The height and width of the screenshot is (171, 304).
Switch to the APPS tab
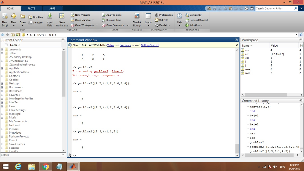click(52, 9)
